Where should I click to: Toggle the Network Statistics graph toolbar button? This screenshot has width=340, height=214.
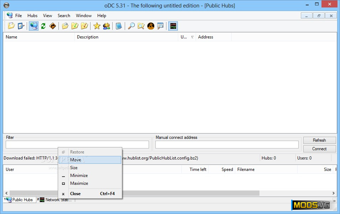coord(173,26)
